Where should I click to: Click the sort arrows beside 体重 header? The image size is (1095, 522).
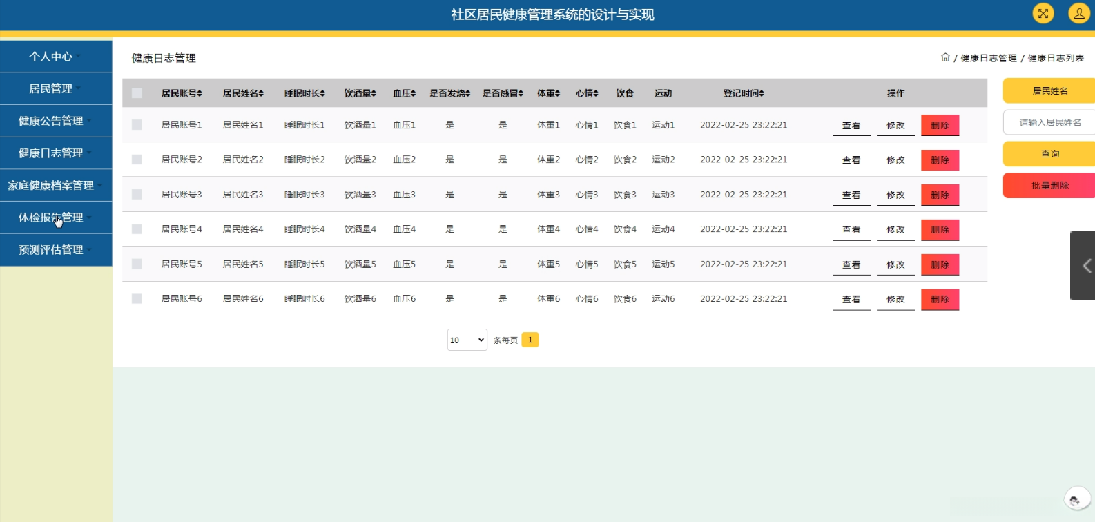[x=557, y=93]
